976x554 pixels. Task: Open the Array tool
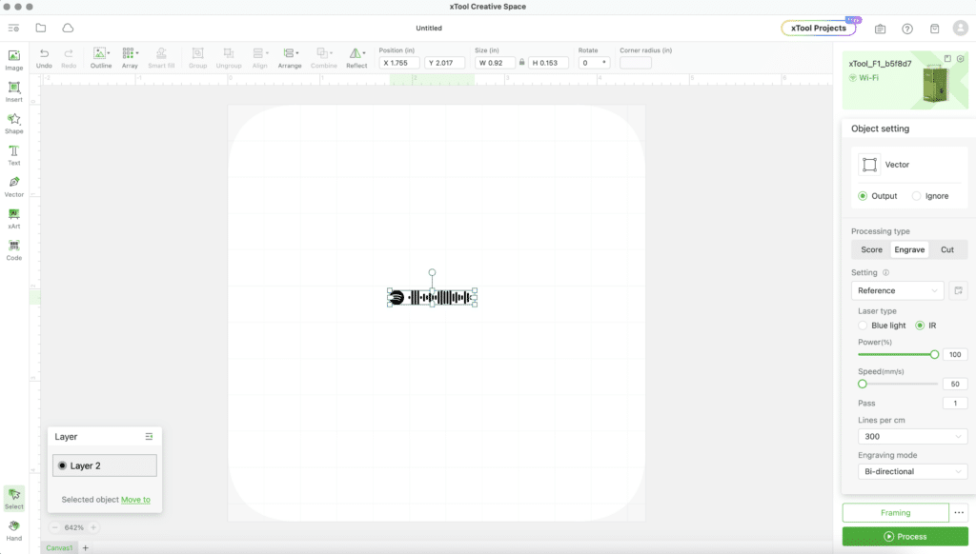coord(130,58)
